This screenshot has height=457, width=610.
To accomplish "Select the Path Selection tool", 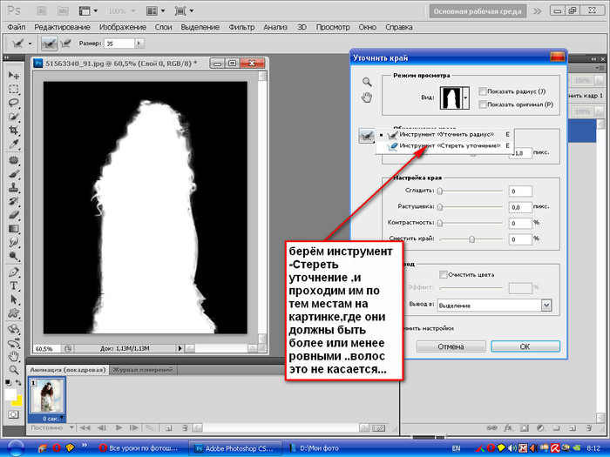I will (14, 299).
